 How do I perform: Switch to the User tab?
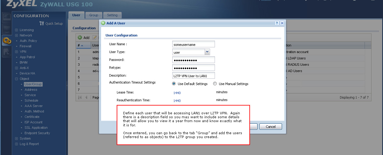coord(76,15)
